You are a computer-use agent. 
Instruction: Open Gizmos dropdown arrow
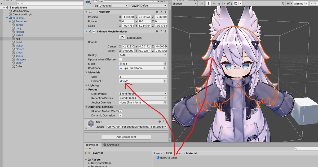click(306, 4)
